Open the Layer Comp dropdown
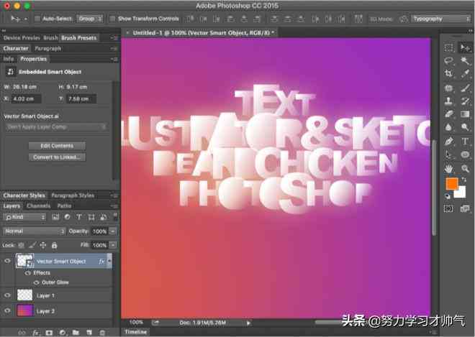This screenshot has height=337, width=475. (x=55, y=126)
